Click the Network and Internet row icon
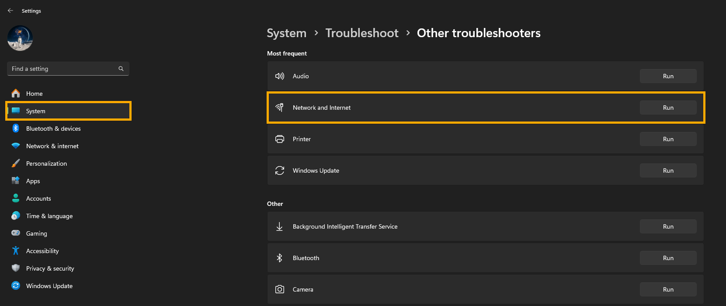This screenshot has width=726, height=306. pos(280,108)
